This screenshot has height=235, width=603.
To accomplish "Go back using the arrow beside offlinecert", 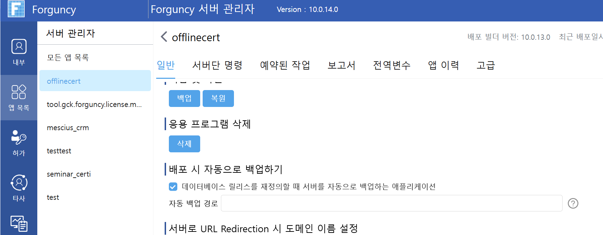I will pos(164,37).
